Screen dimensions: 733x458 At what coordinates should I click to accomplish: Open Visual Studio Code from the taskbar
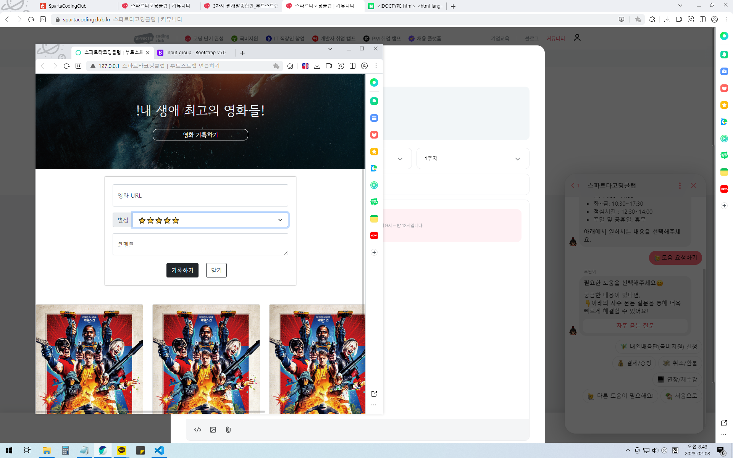click(x=159, y=450)
